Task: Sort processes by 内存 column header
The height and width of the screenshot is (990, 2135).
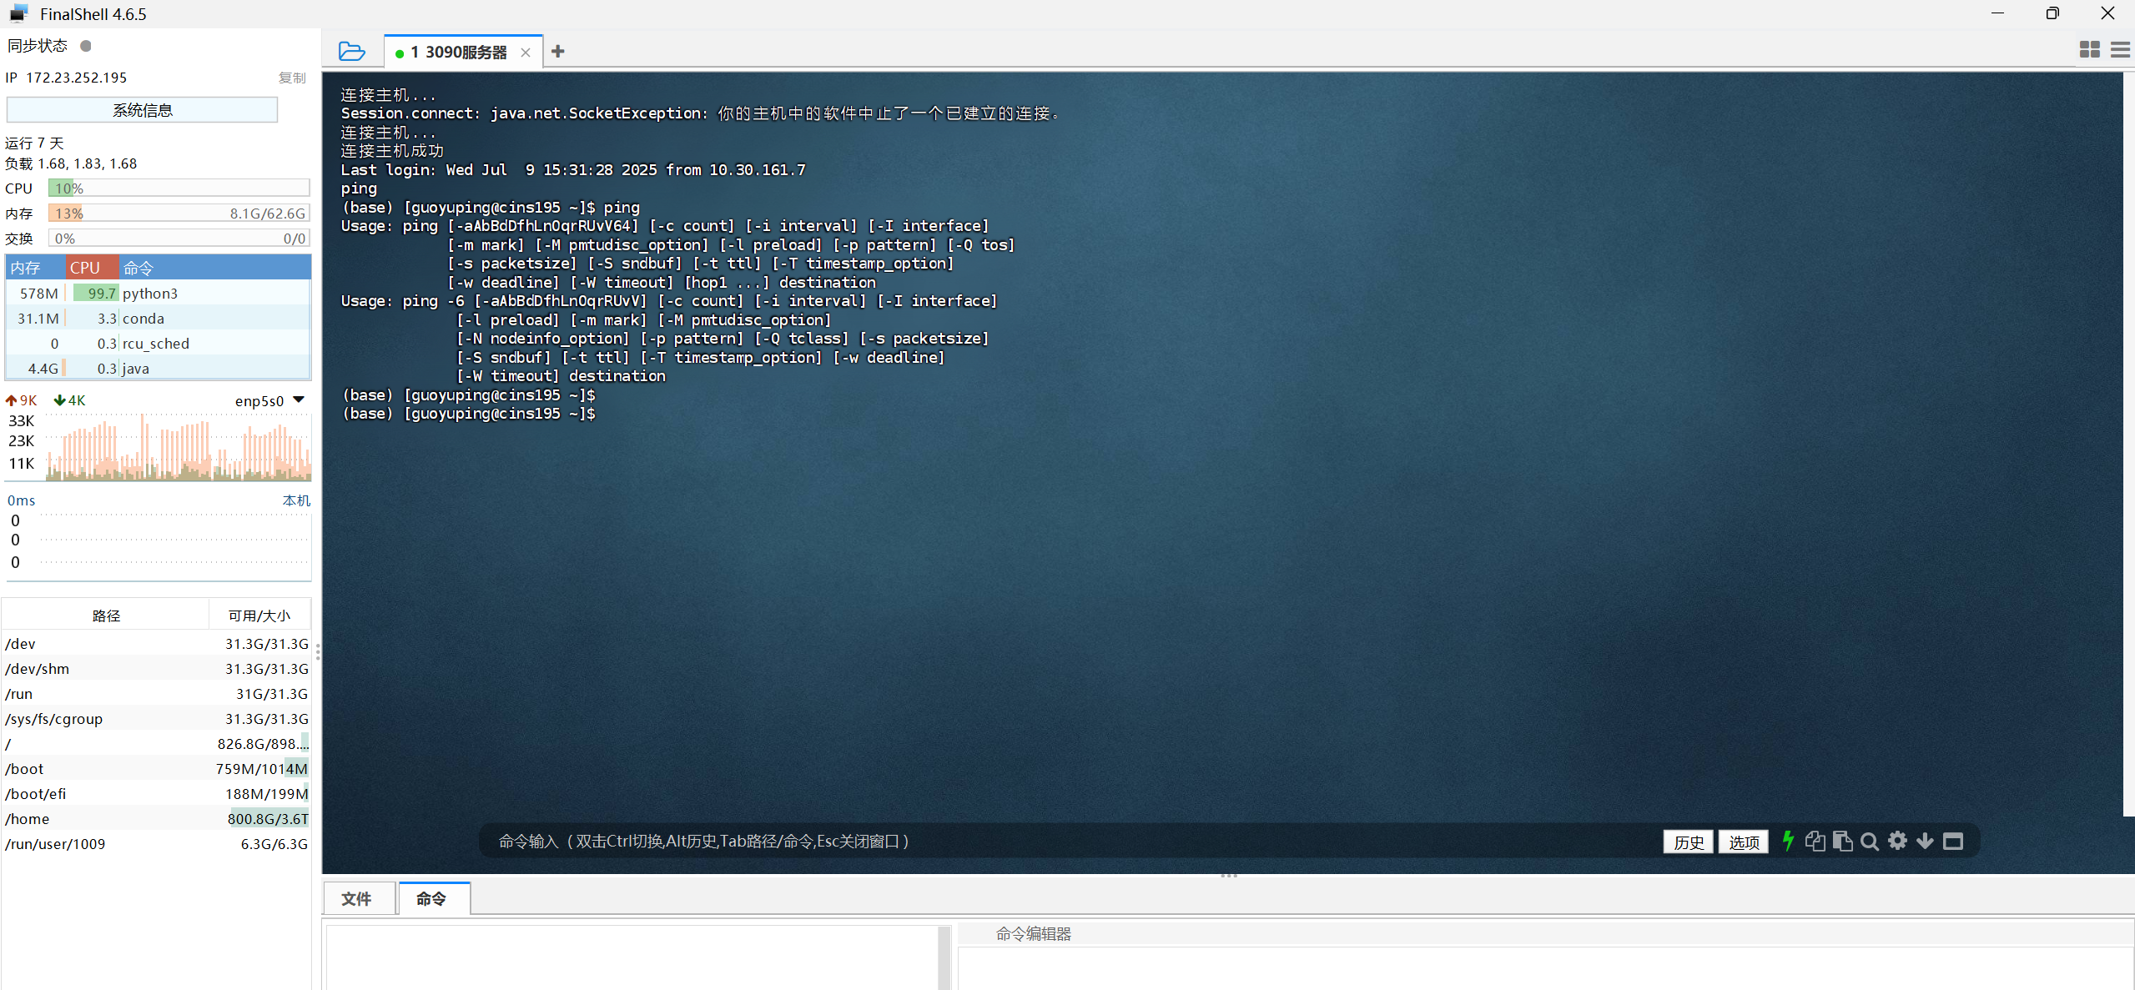Action: [x=36, y=268]
